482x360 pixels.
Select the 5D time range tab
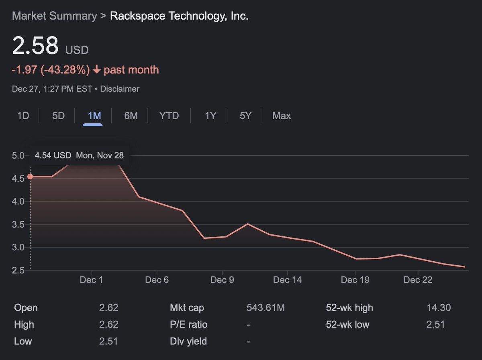pos(58,116)
